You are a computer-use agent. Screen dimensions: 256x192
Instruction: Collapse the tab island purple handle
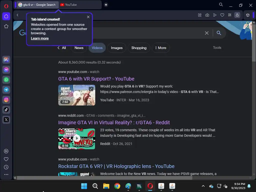click(x=15, y=5)
